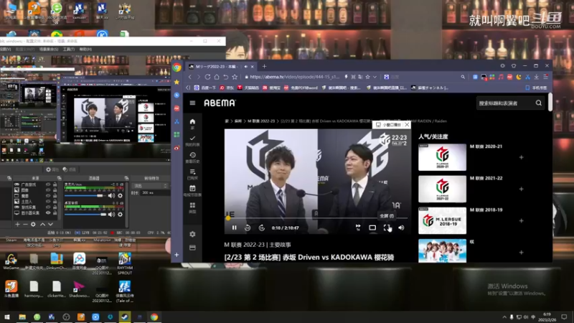Toggle visibility of last OBS source

pyautogui.click(x=48, y=212)
